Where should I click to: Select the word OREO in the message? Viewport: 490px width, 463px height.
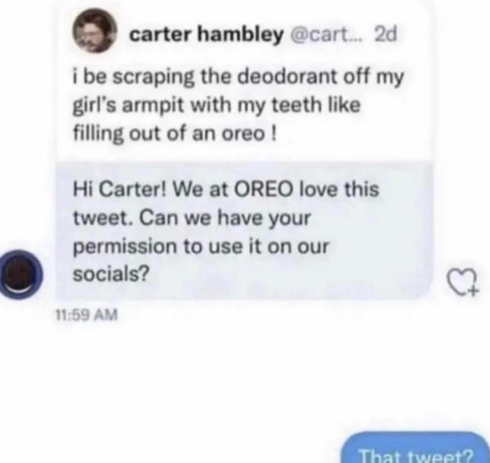pyautogui.click(x=266, y=190)
